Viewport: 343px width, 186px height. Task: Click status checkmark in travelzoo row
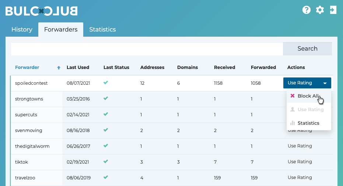point(106,177)
